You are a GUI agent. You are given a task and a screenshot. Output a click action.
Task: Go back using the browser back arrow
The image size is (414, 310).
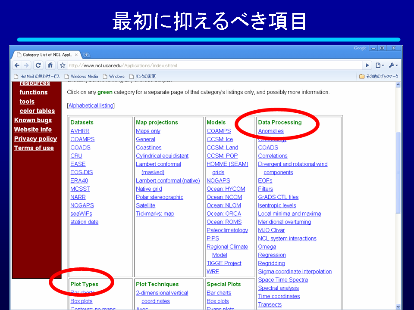[17, 65]
